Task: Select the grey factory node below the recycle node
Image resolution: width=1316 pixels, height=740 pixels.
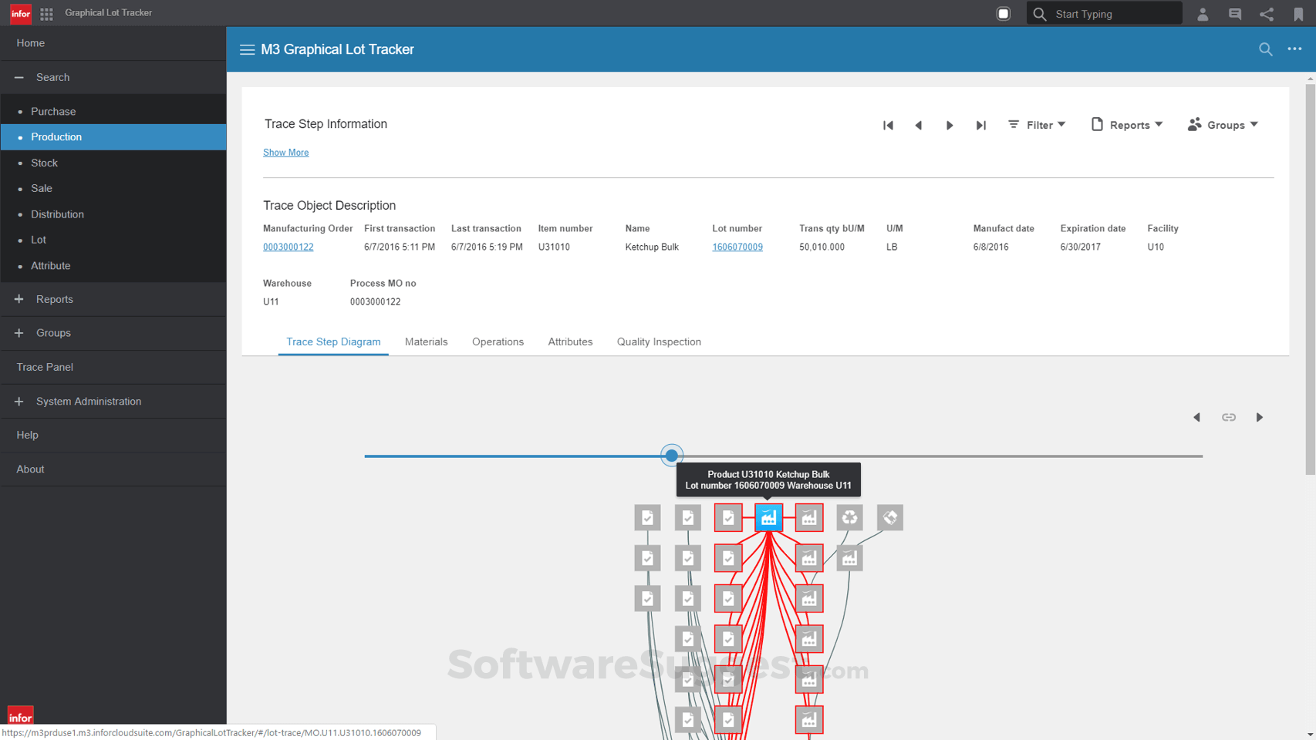Action: (849, 558)
